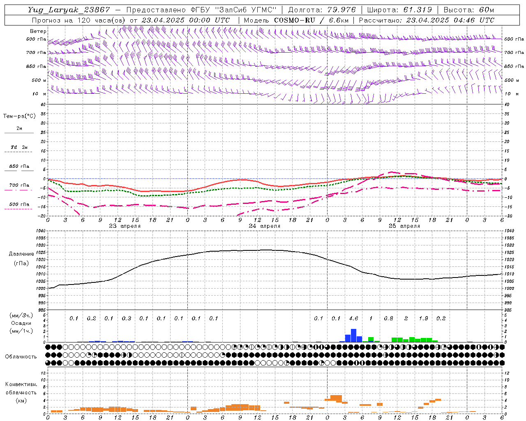The image size is (526, 421).
Task: Click the station name Yug_Laryak_23867
Action: click(x=69, y=10)
